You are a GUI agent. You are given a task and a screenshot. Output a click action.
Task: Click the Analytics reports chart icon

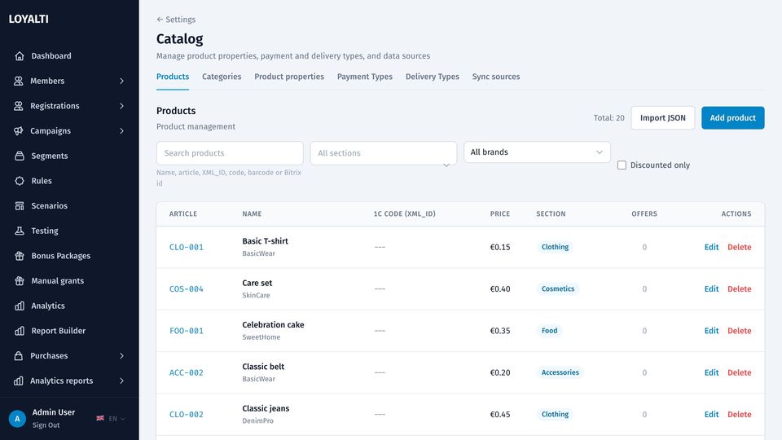19,381
